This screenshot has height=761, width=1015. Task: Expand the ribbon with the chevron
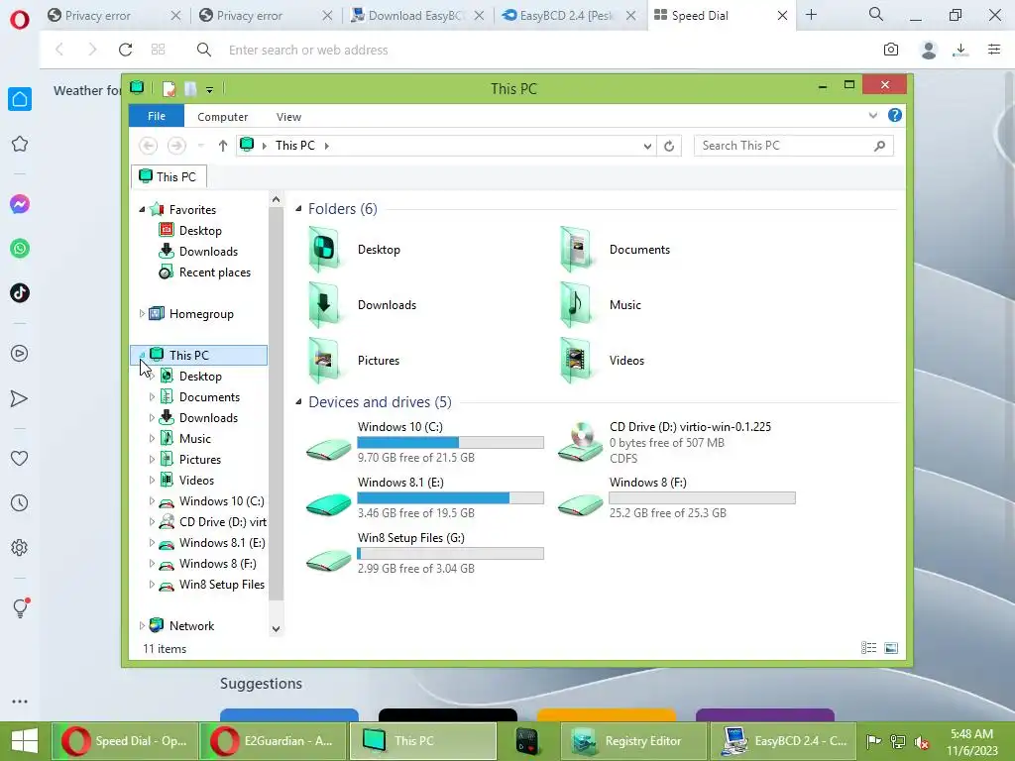click(872, 116)
